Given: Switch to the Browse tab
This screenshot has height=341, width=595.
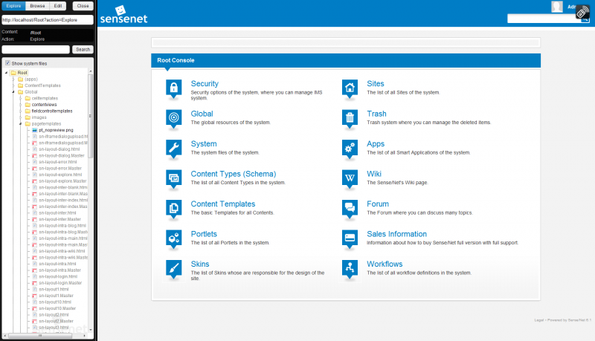Looking at the screenshot, I should 38,6.
